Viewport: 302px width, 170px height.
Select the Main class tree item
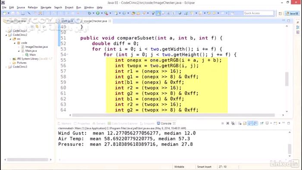tap(32, 55)
